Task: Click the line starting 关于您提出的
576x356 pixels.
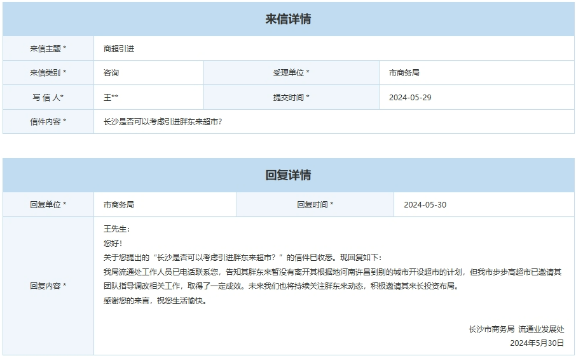Action: pos(242,258)
